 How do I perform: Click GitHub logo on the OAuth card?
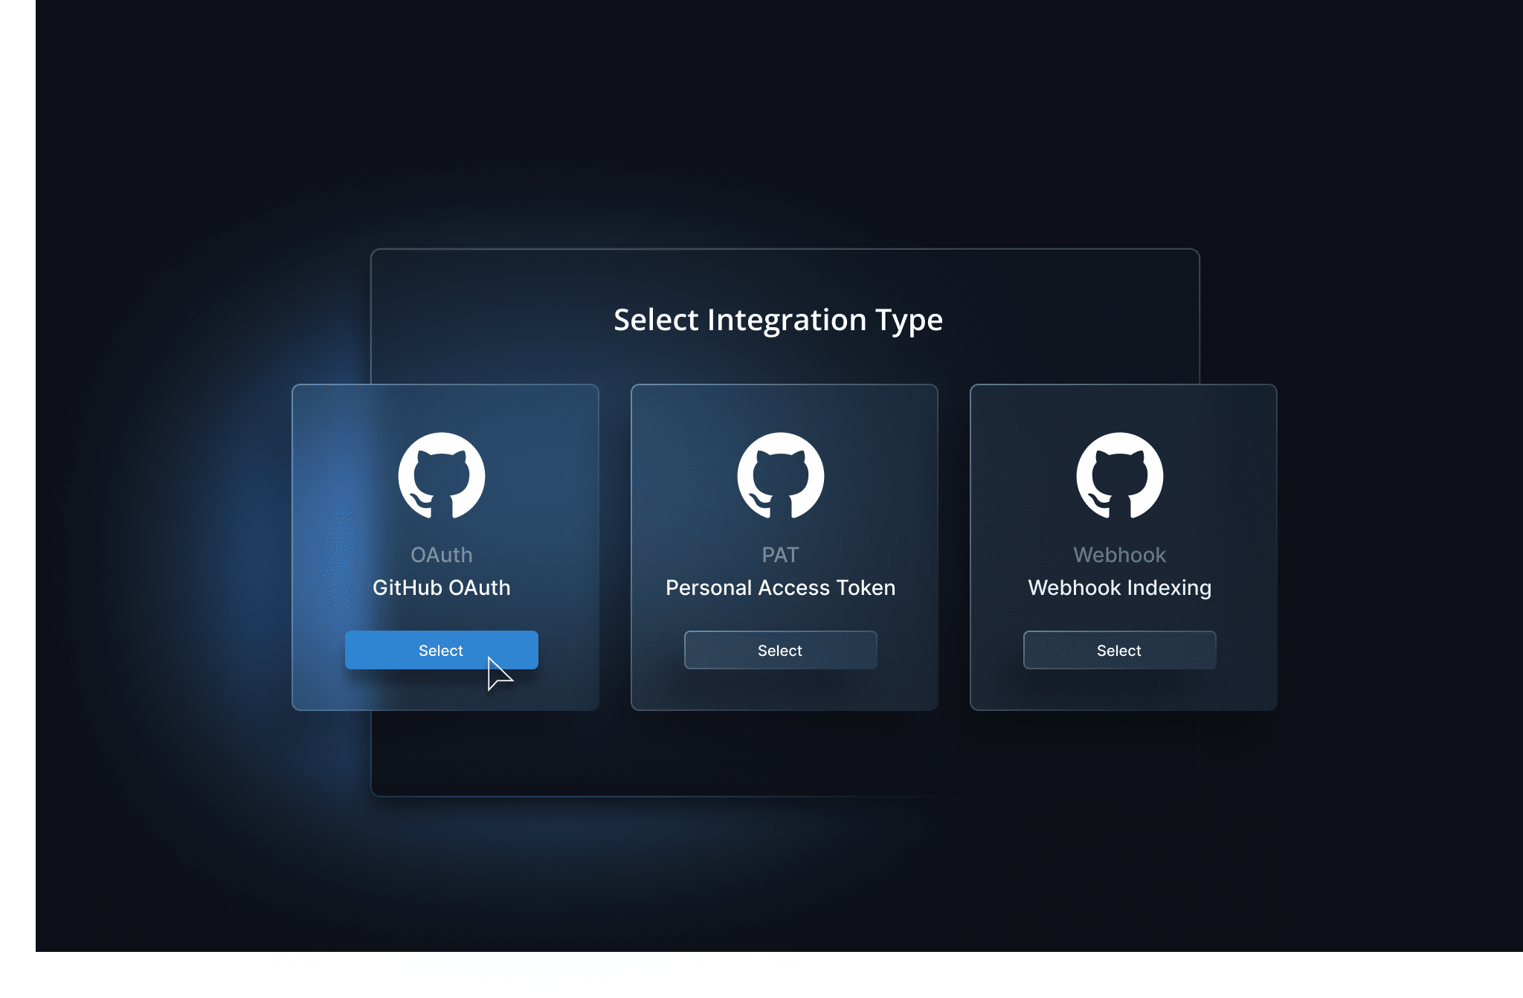[x=442, y=476]
